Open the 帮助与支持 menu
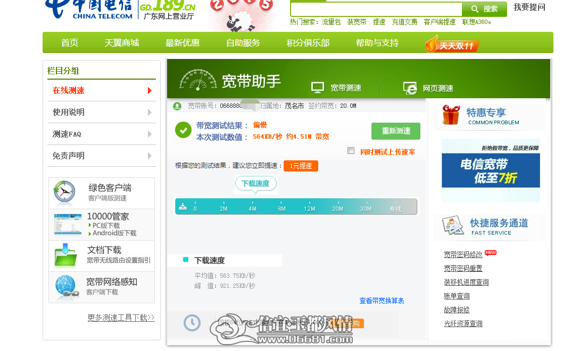Screen dimensions: 563x351 [x=377, y=43]
